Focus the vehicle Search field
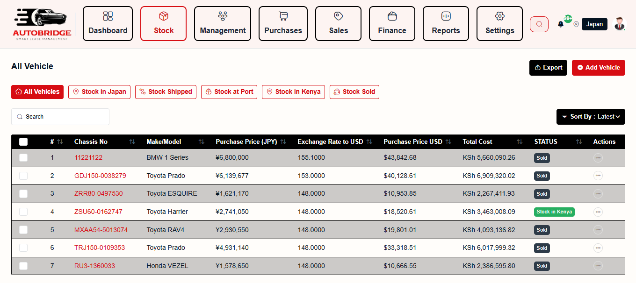The width and height of the screenshot is (636, 283). click(x=60, y=117)
